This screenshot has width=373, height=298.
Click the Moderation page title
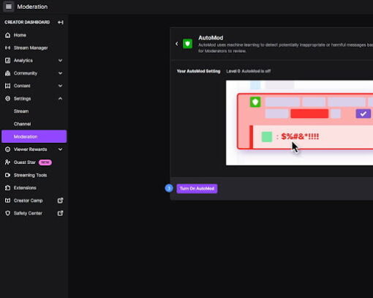[32, 7]
